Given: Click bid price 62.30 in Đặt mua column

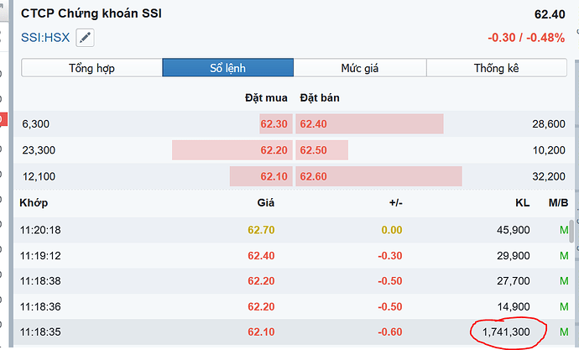Looking at the screenshot, I should tap(274, 124).
